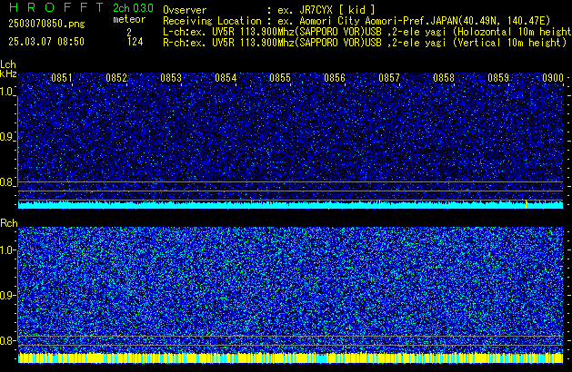Click the Lch 1.0 kHz axis label
Image resolution: width=572 pixels, height=372 pixels.
(7, 92)
